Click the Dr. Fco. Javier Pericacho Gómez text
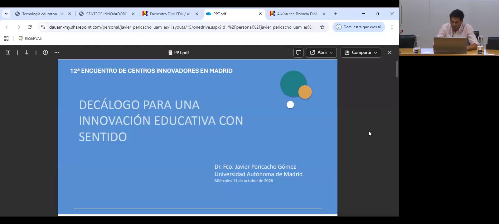499x224 pixels. pyautogui.click(x=255, y=167)
